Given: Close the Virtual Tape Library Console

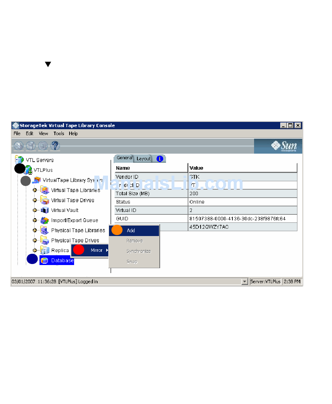Looking at the screenshot, I should 298,125.
